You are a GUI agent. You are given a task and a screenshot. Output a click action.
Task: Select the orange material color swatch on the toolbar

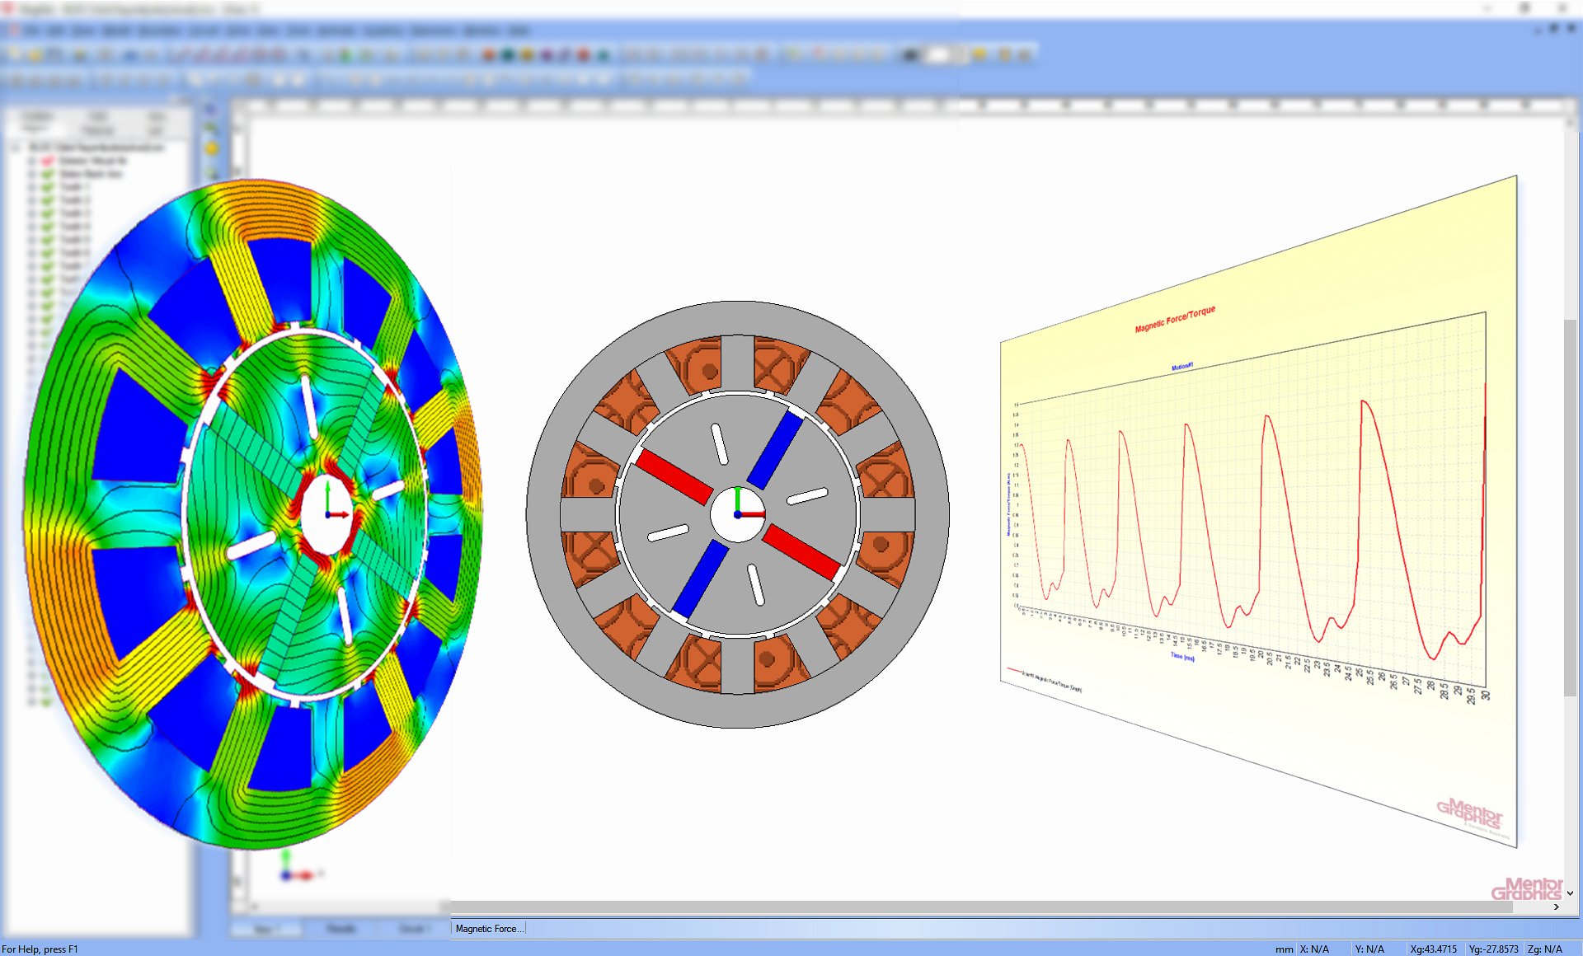point(487,55)
